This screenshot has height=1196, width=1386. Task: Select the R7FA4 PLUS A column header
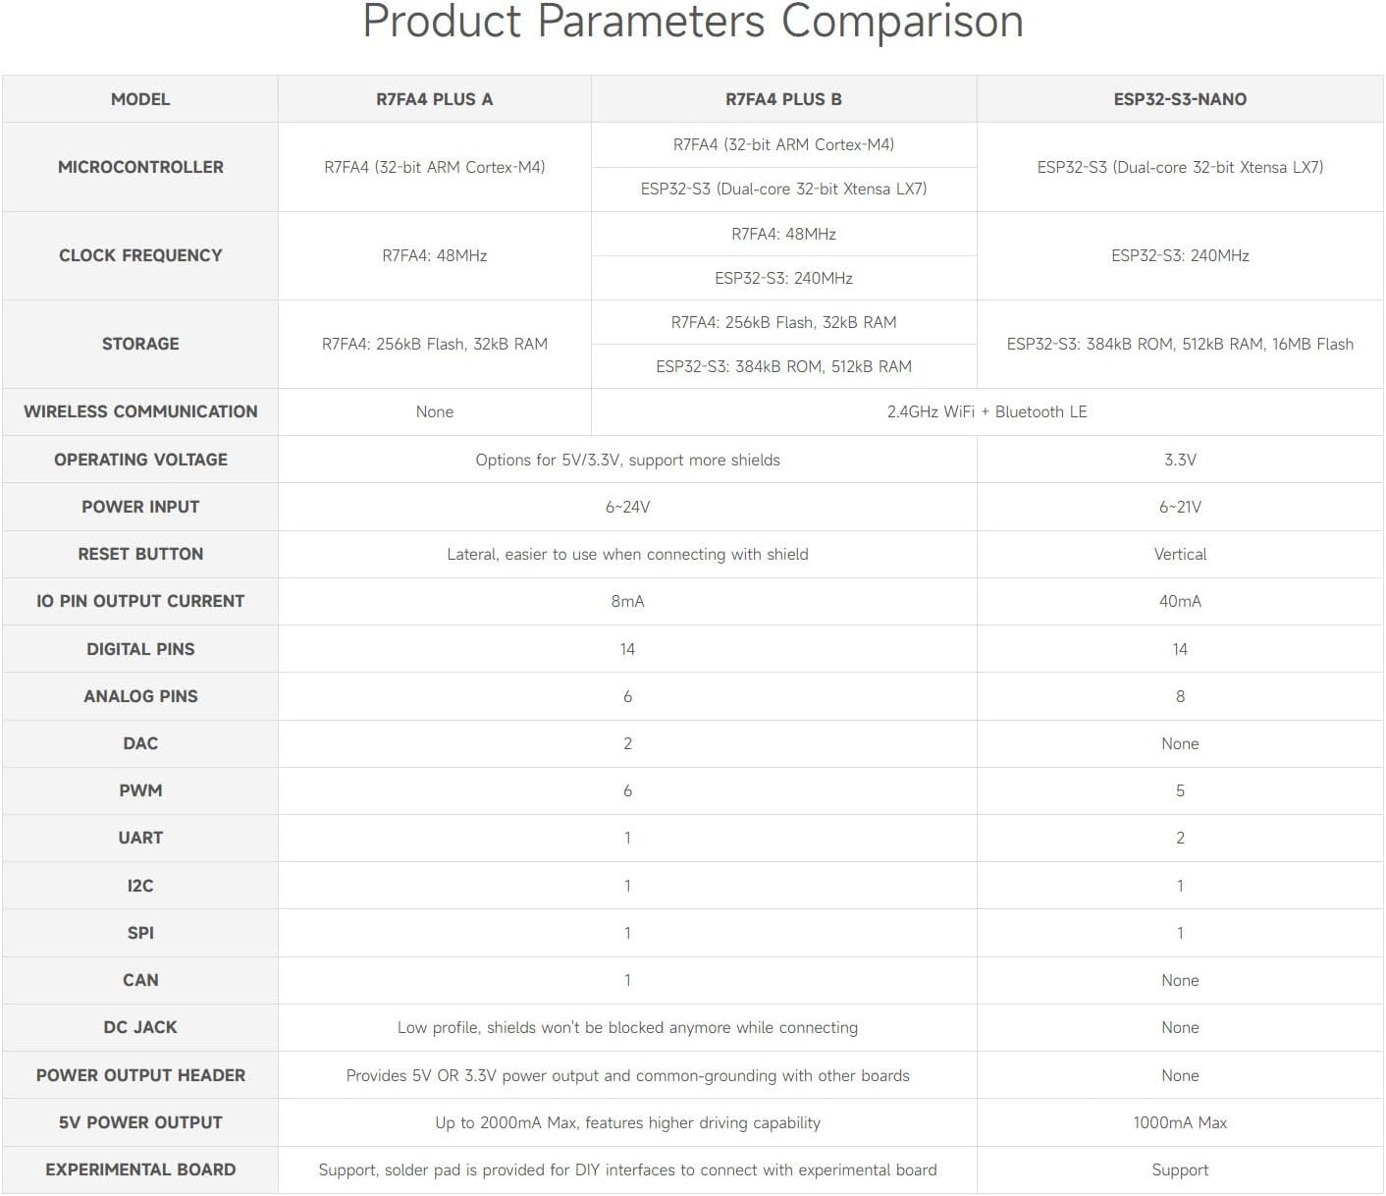pyautogui.click(x=435, y=99)
